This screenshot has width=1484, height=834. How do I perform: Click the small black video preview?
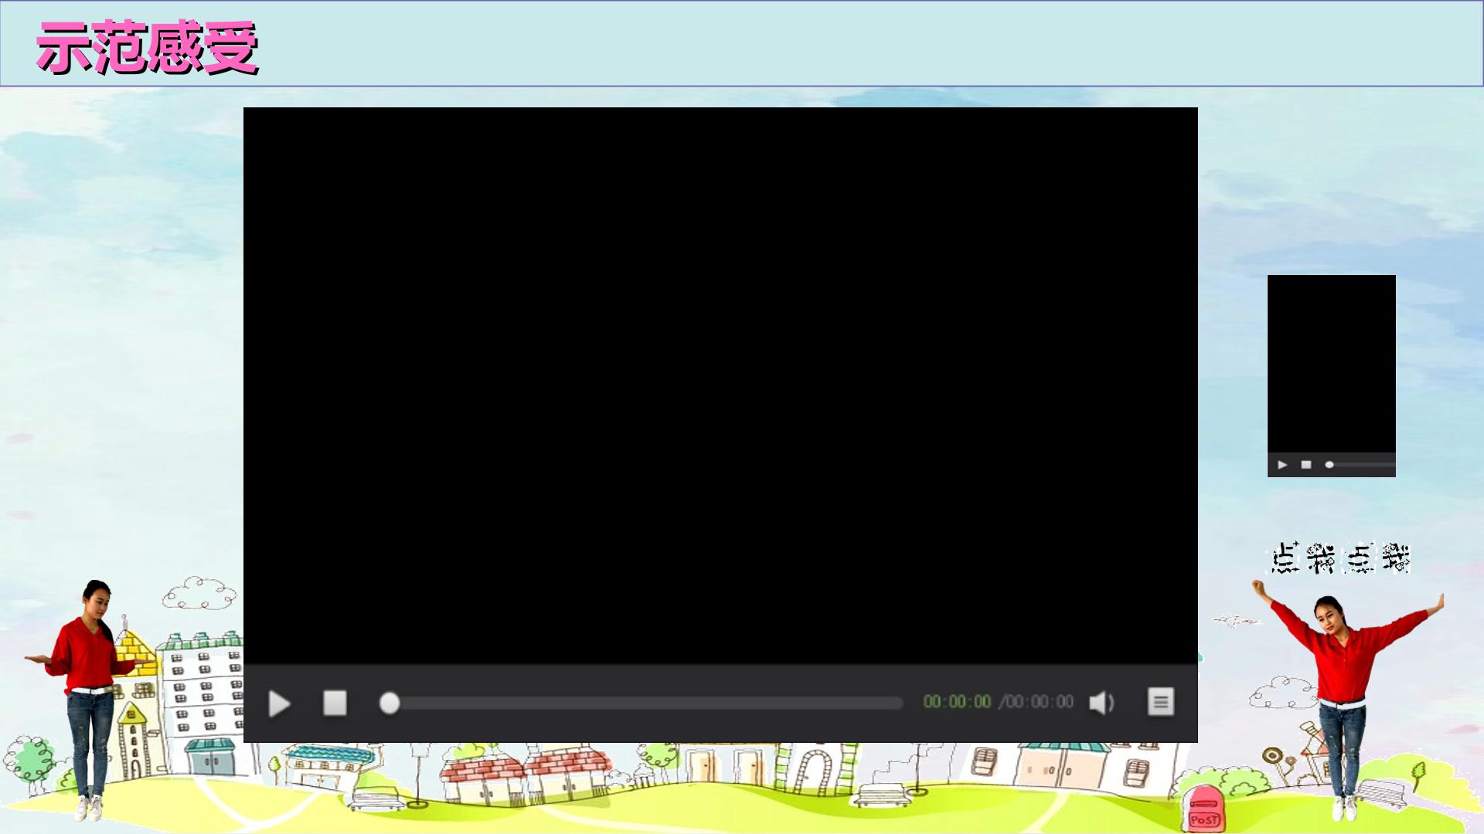click(1332, 364)
